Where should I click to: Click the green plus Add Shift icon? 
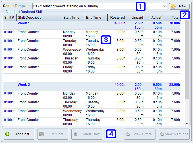click(8, 134)
